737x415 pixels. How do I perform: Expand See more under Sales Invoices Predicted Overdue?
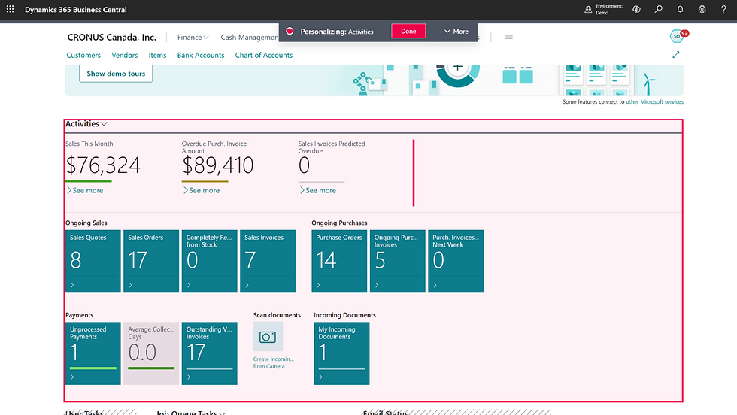point(318,190)
